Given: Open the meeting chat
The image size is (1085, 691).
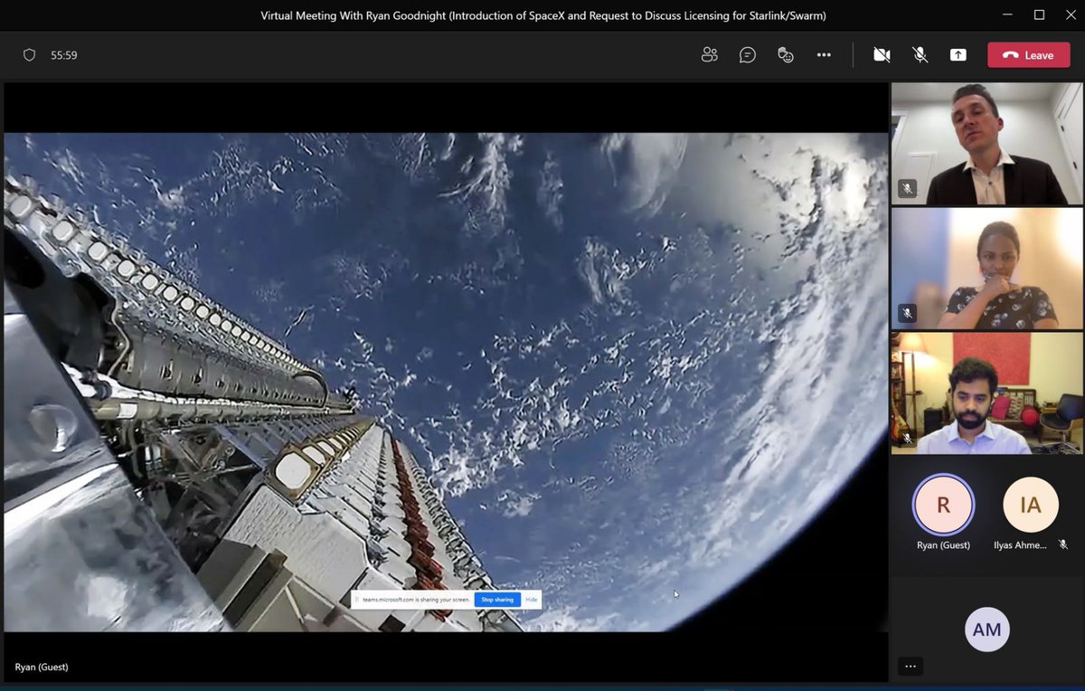Looking at the screenshot, I should click(x=748, y=55).
